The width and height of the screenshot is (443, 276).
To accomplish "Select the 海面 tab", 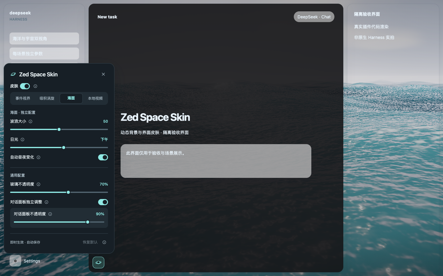I will 71,98.
